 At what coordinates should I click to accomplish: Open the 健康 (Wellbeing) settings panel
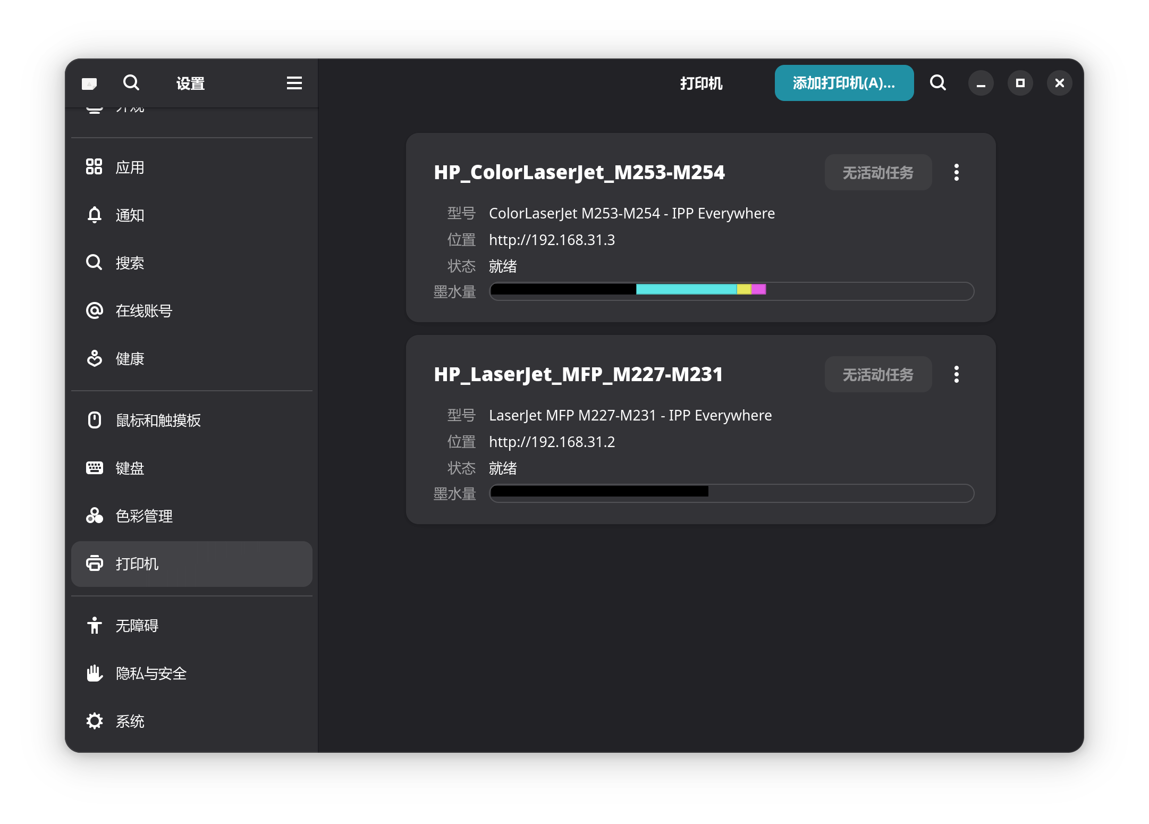pyautogui.click(x=192, y=358)
